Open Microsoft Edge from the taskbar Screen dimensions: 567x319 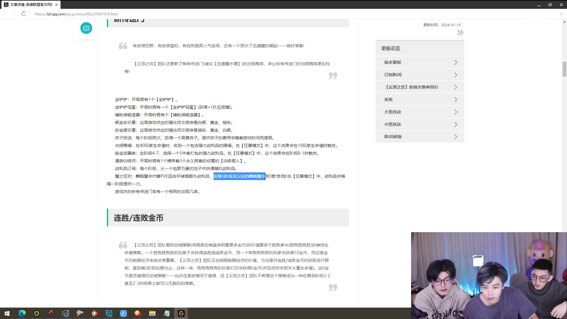point(22,313)
